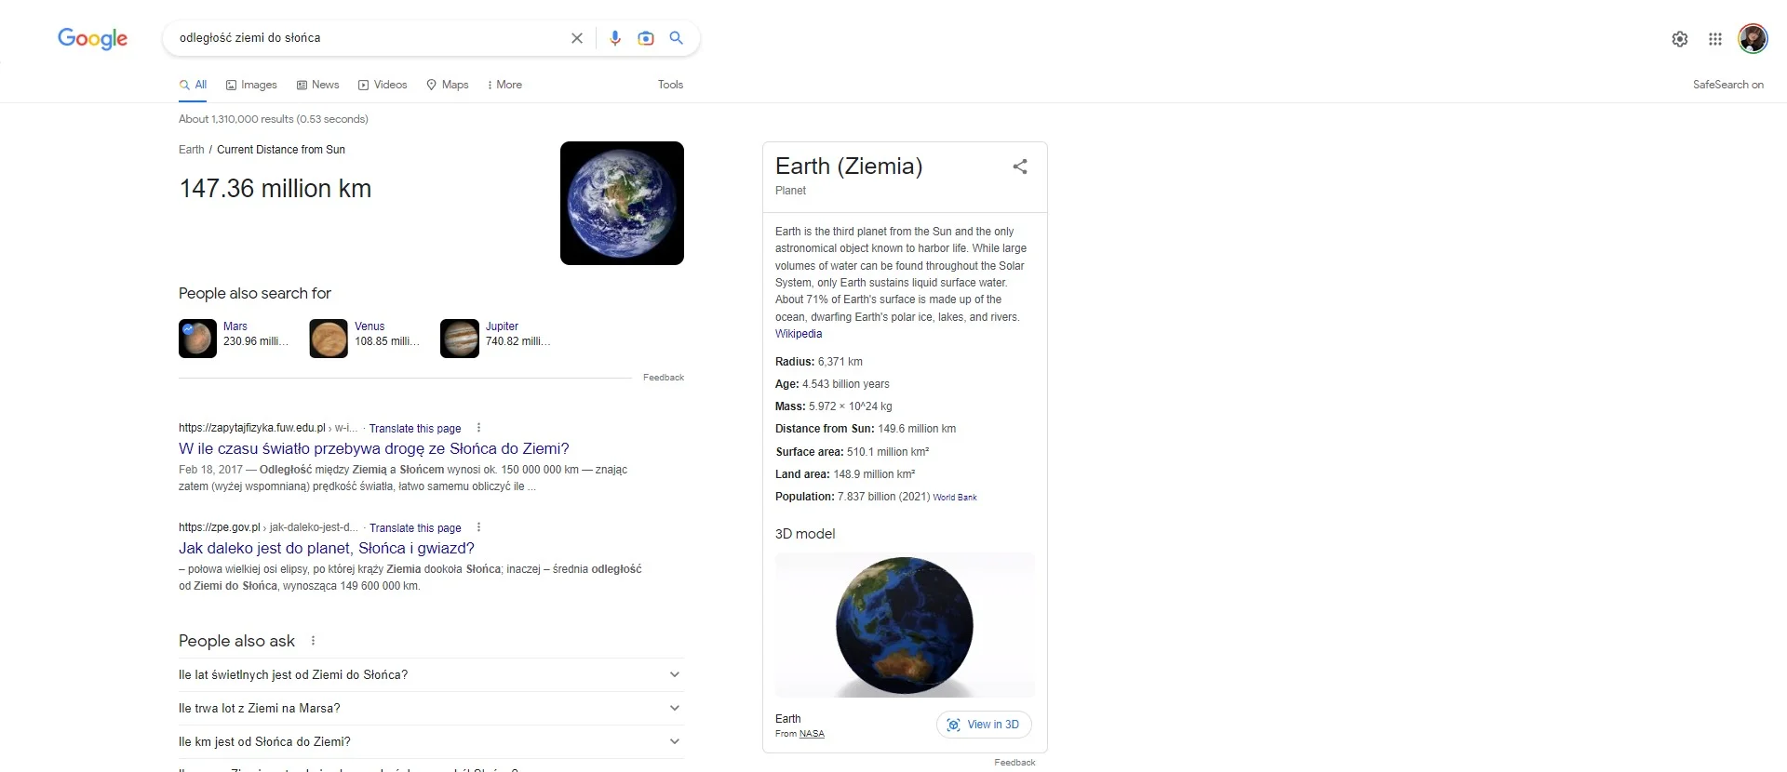Image resolution: width=1787 pixels, height=772 pixels.
Task: Switch to the Maps tab
Action: pyautogui.click(x=448, y=85)
